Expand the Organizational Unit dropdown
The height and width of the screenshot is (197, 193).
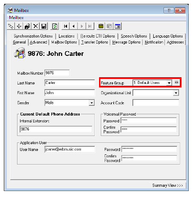pyautogui.click(x=176, y=93)
